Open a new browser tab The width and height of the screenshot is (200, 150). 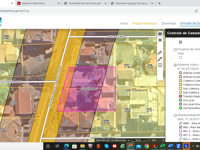(159, 3)
